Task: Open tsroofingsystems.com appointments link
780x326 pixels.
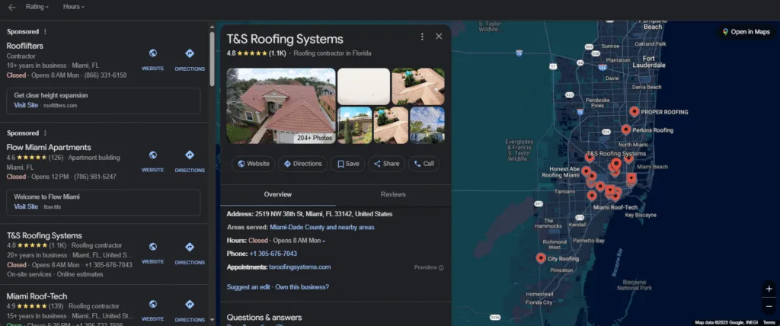Action: coord(300,267)
